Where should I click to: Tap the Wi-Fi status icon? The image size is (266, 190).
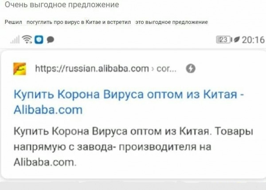pyautogui.click(x=27, y=39)
